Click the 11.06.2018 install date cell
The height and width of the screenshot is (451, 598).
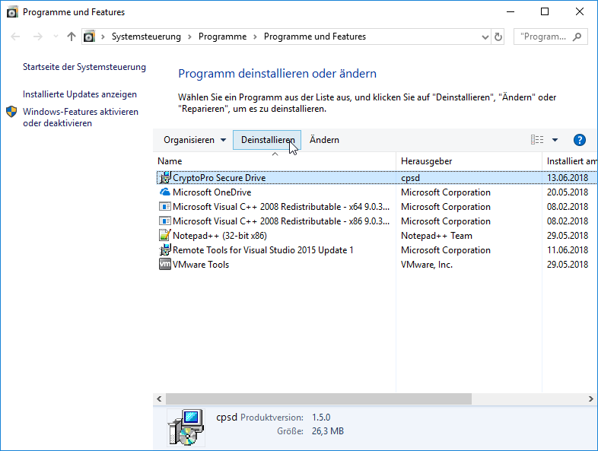[x=568, y=250]
